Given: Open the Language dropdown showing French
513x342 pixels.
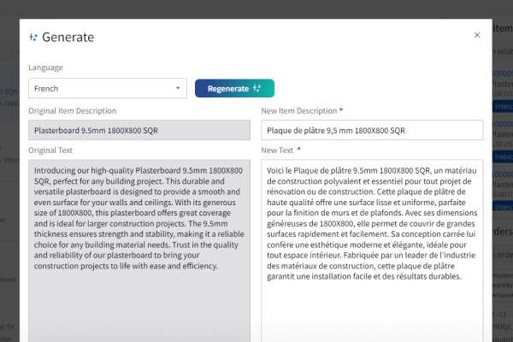Looking at the screenshot, I should [x=108, y=88].
